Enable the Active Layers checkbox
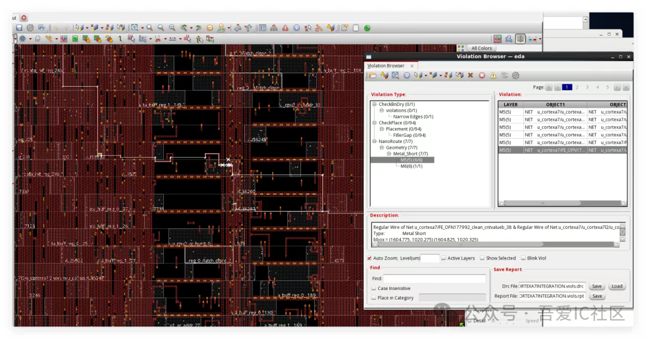Image resolution: width=646 pixels, height=339 pixels. point(444,258)
